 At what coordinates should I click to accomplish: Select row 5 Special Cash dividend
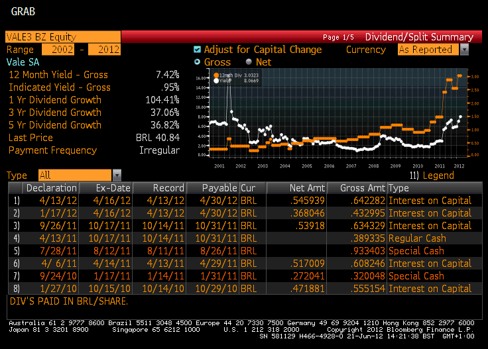pos(416,251)
